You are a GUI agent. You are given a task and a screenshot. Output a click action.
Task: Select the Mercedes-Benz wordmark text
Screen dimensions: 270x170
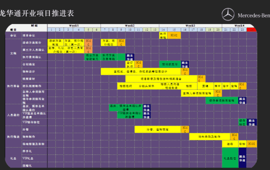(254, 16)
